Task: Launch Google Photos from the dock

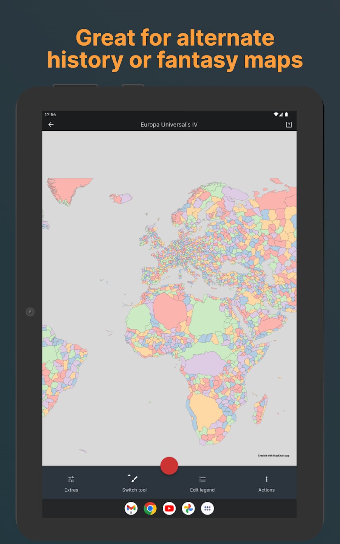Action: 188,508
